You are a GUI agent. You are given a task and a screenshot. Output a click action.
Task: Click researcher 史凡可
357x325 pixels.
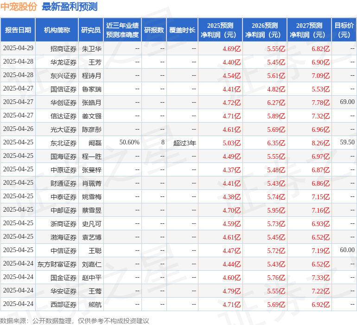point(91,224)
